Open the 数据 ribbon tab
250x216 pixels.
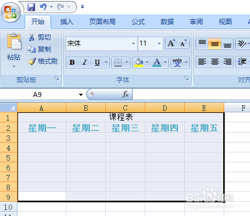[167, 22]
